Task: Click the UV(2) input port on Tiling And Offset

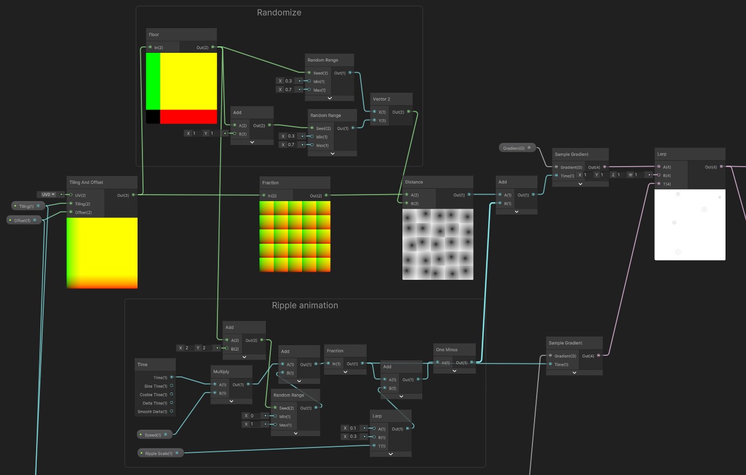Action: pos(70,195)
